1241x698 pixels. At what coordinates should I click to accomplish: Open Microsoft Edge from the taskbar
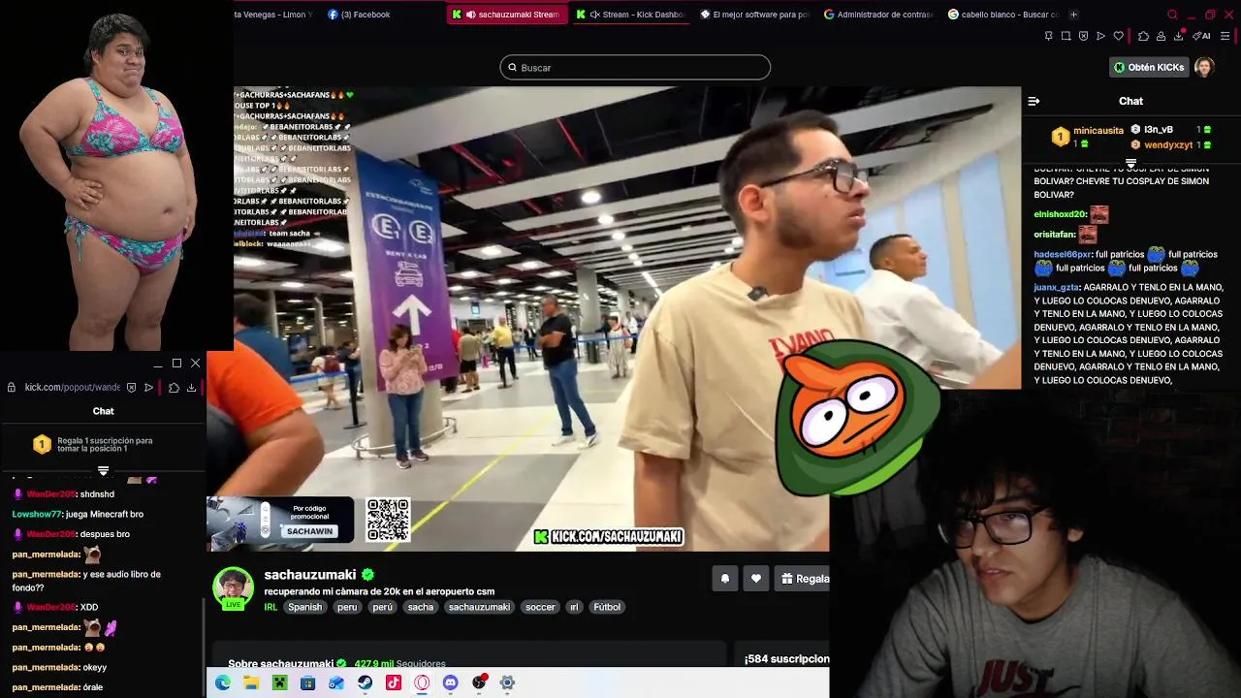click(223, 682)
